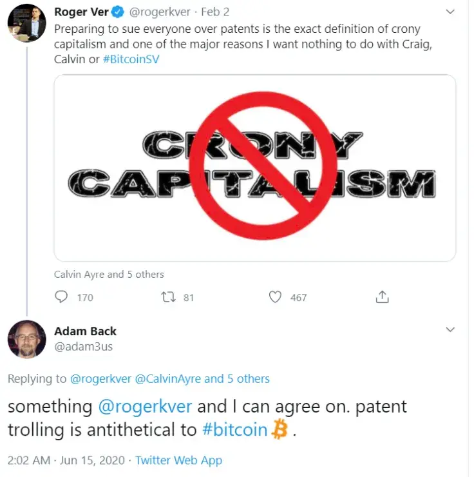Open share options for Roger Ver's tweet
Image resolution: width=474 pixels, height=477 pixels.
pos(382,297)
